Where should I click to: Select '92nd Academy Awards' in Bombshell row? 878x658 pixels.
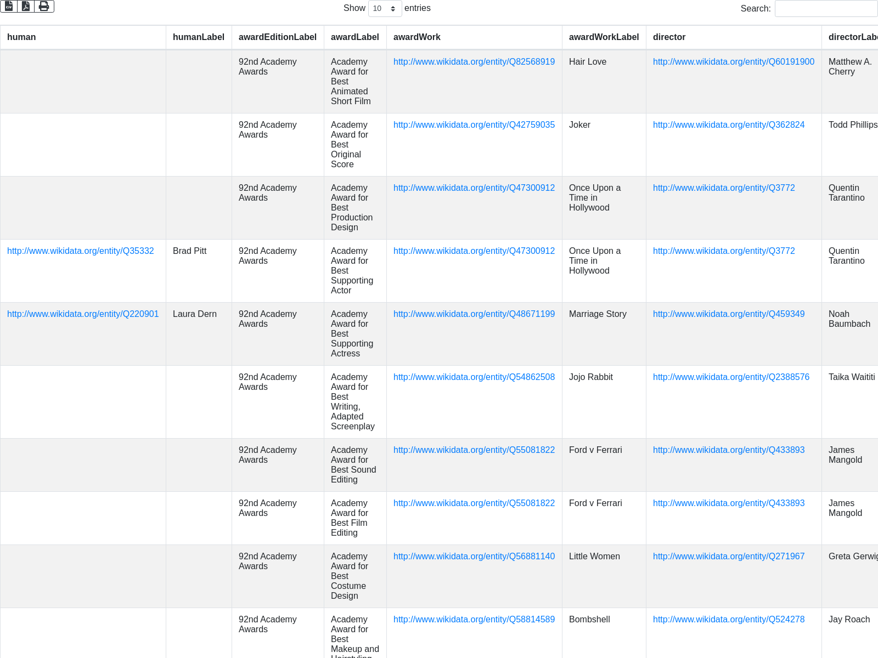click(x=278, y=633)
